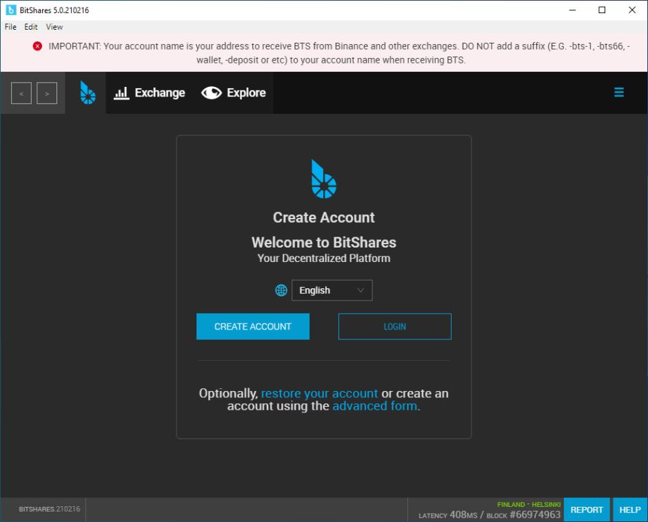Maximize the BitShares window
The image size is (648, 522).
[x=602, y=10]
